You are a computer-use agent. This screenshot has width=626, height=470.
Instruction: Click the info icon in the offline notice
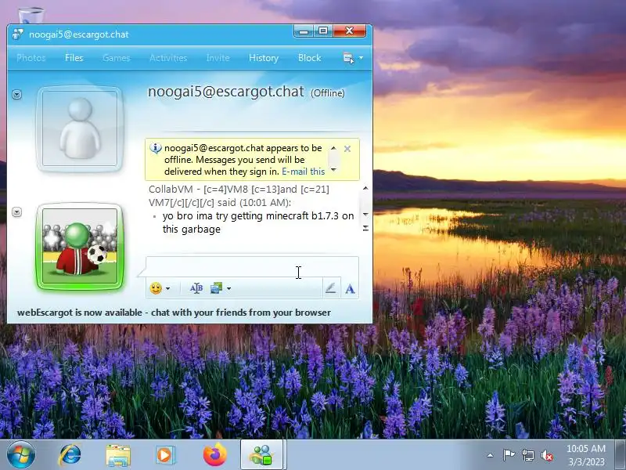pos(155,149)
